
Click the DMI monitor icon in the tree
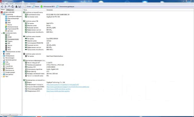click(6, 21)
